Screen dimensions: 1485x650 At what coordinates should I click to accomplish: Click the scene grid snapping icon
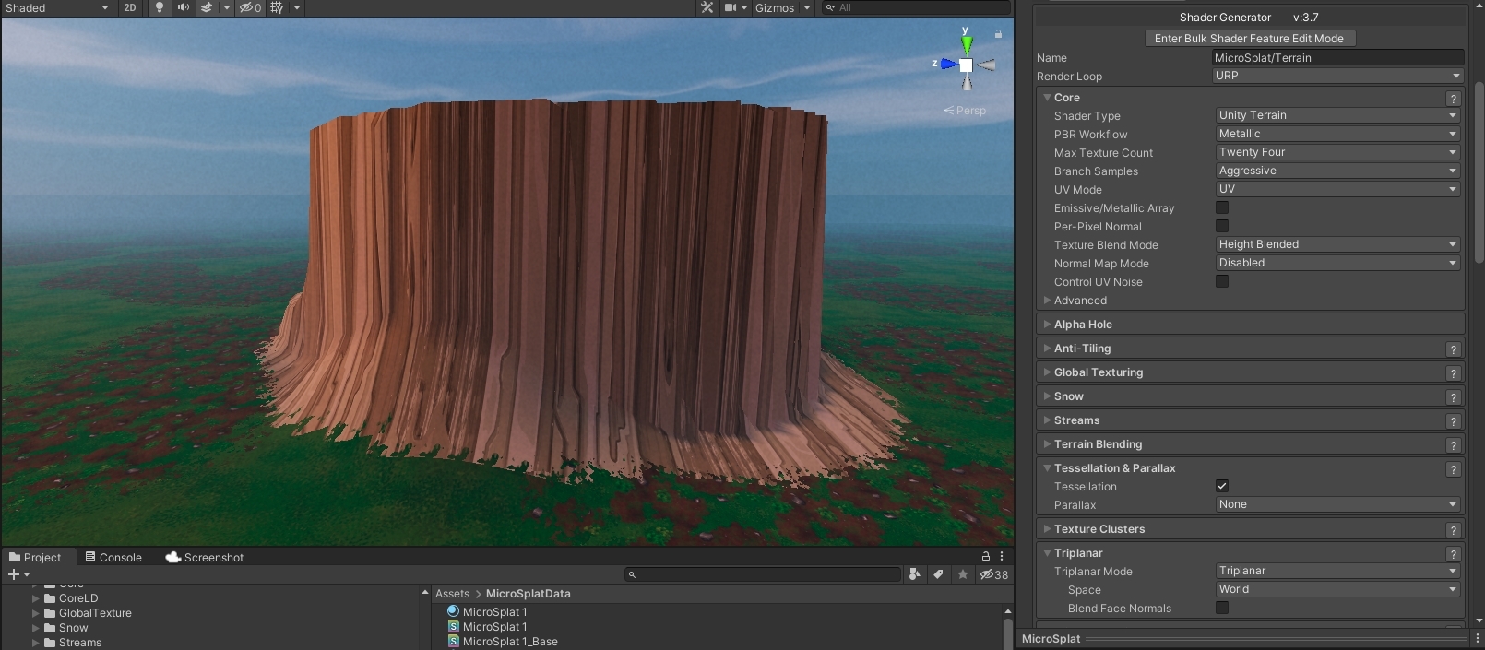tap(276, 7)
